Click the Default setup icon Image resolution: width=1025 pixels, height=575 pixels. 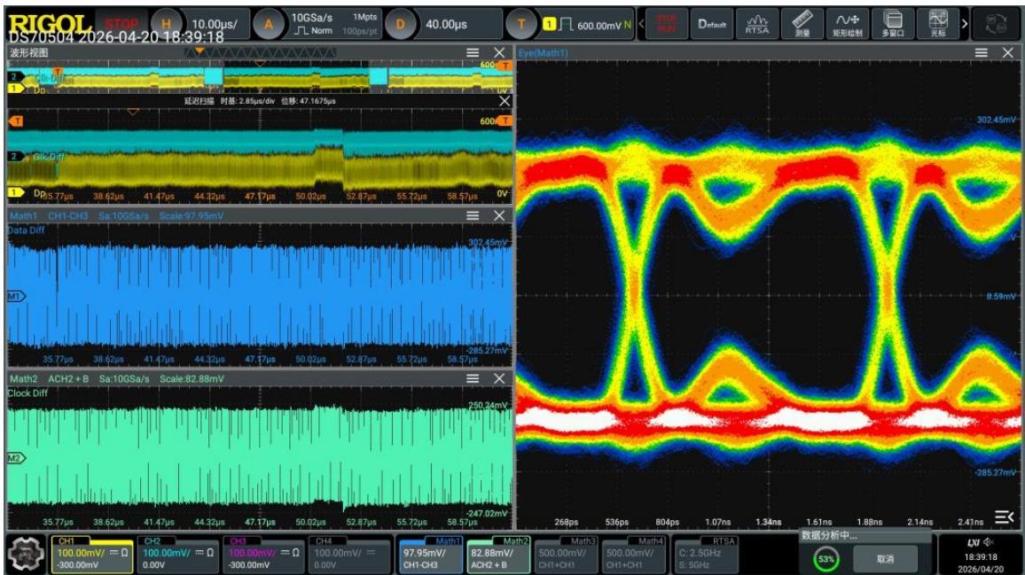[712, 24]
